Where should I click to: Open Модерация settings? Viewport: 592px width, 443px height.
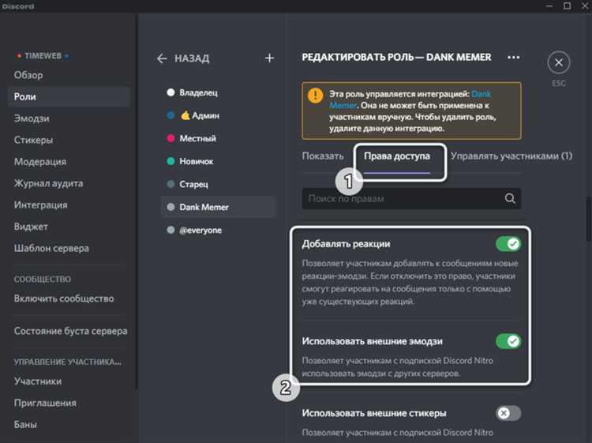point(40,162)
